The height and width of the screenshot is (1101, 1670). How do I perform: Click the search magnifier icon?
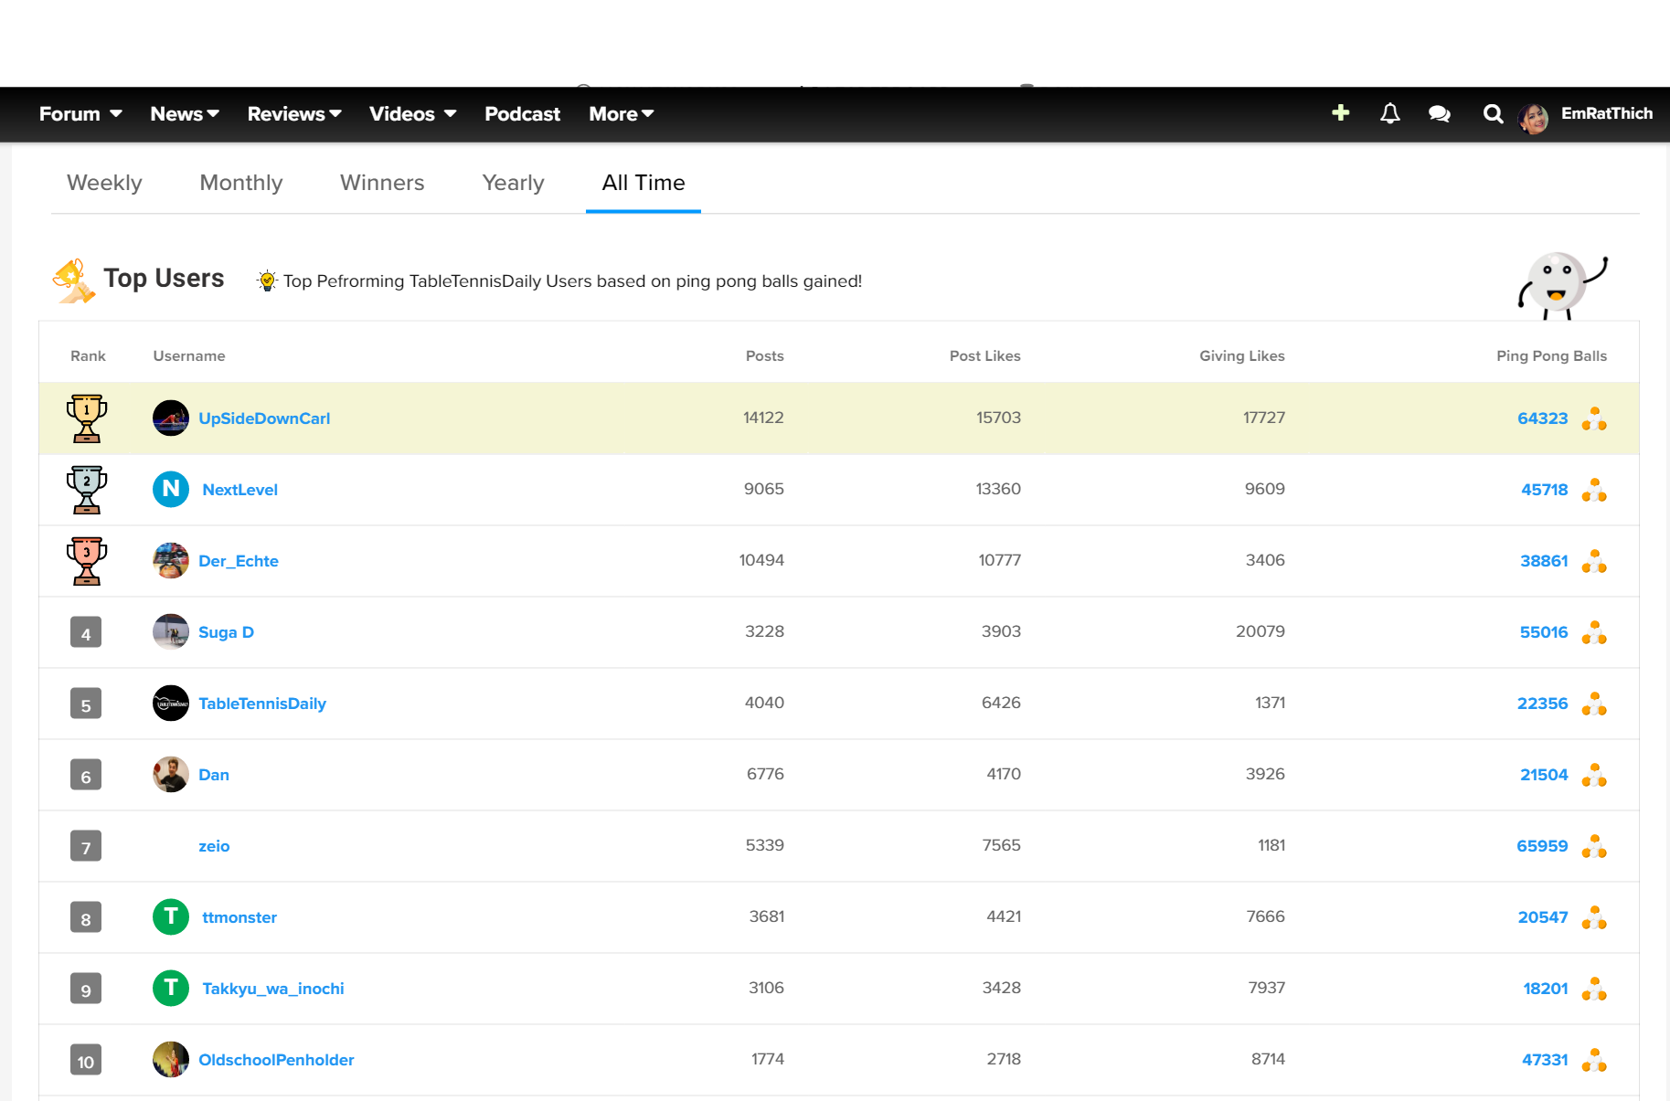[1493, 113]
